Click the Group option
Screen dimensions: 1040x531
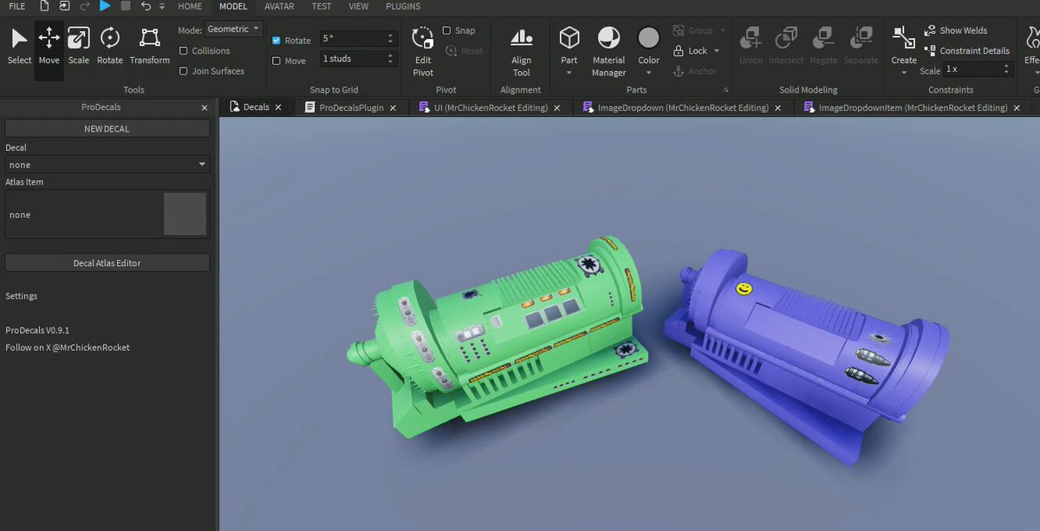click(693, 30)
